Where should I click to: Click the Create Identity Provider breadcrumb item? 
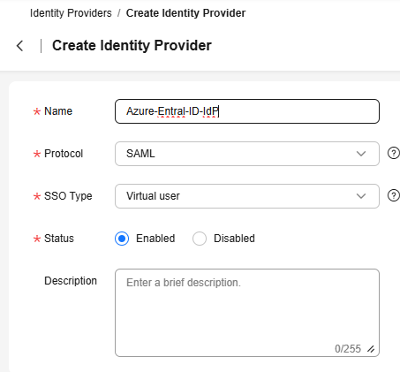pyautogui.click(x=185, y=13)
